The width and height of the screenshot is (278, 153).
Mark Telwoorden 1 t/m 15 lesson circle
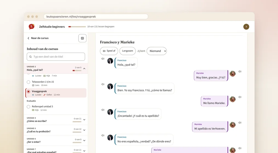coord(28,82)
